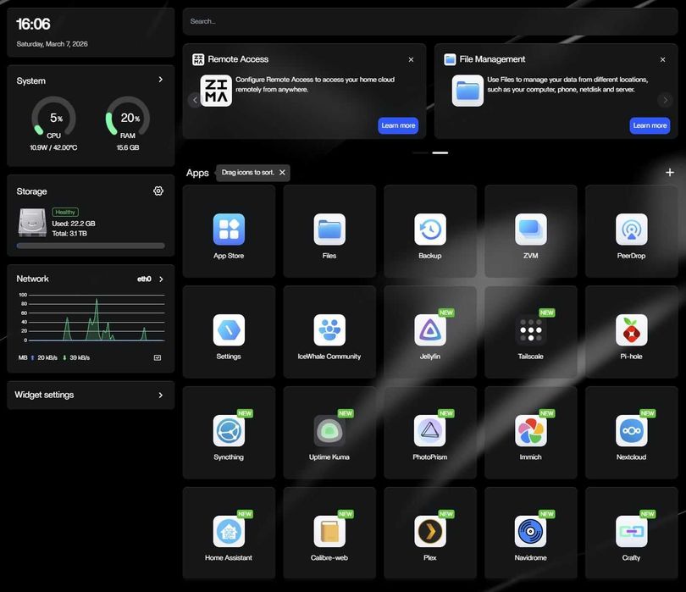Open the Pi-hole app
The height and width of the screenshot is (592, 686).
pos(631,331)
